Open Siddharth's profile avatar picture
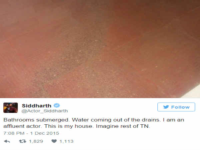This screenshot has width=200, height=150. [x=11, y=108]
